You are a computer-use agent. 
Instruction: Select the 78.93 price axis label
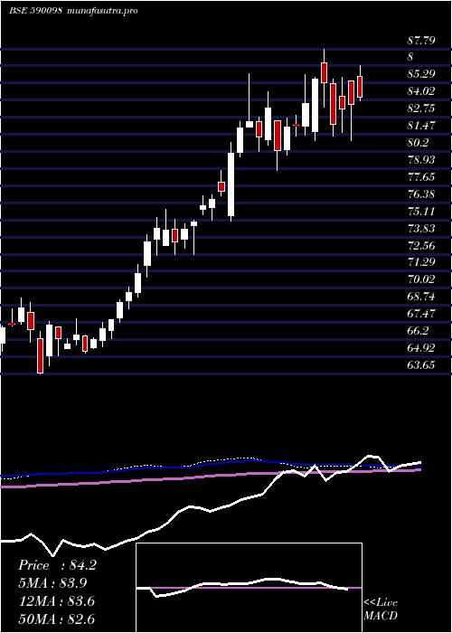coord(421,160)
